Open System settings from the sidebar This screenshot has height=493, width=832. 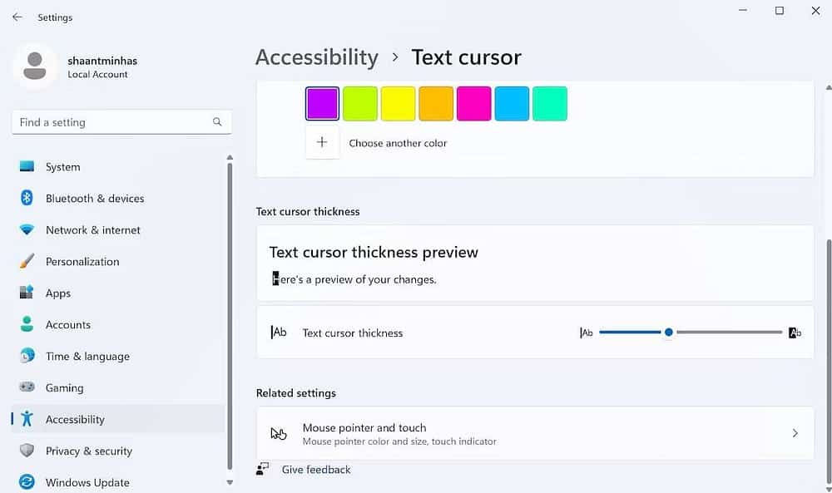pos(62,166)
